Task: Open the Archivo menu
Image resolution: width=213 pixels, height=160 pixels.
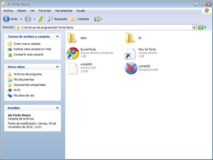Action: (8, 11)
